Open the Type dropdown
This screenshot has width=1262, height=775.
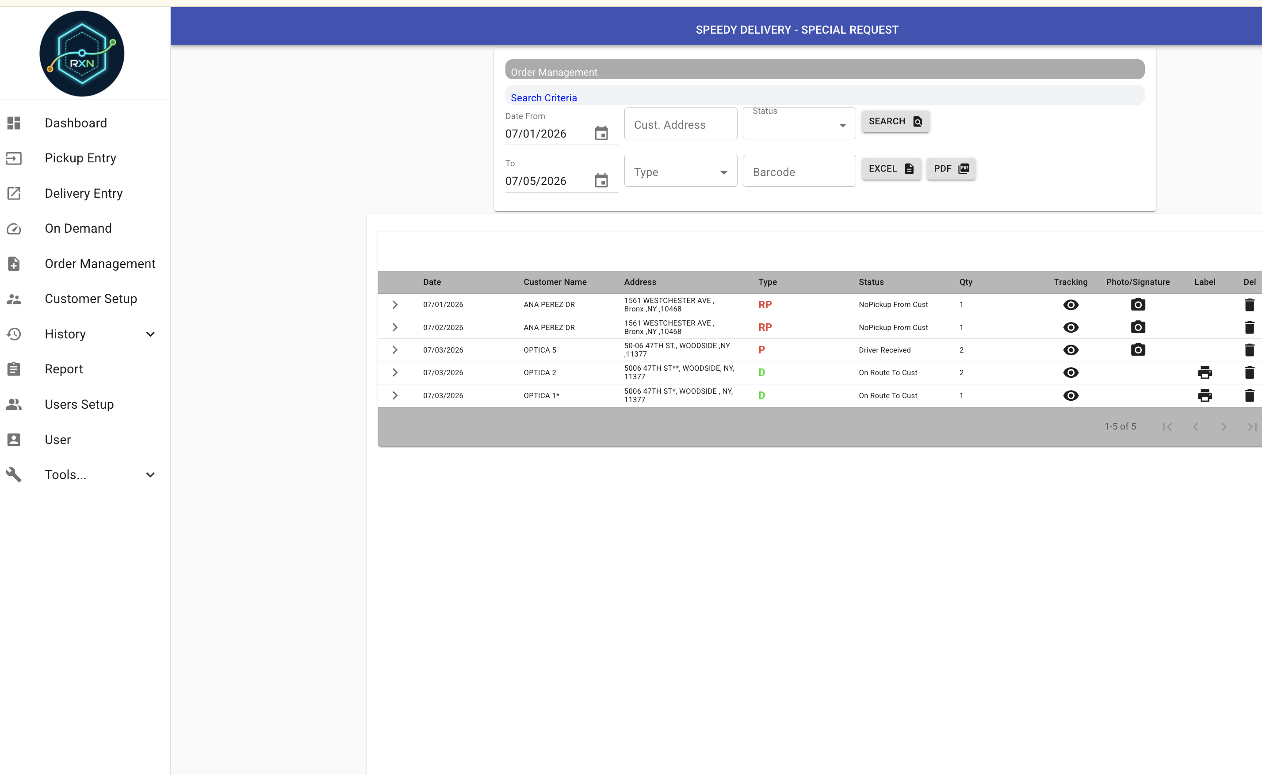[x=681, y=171]
